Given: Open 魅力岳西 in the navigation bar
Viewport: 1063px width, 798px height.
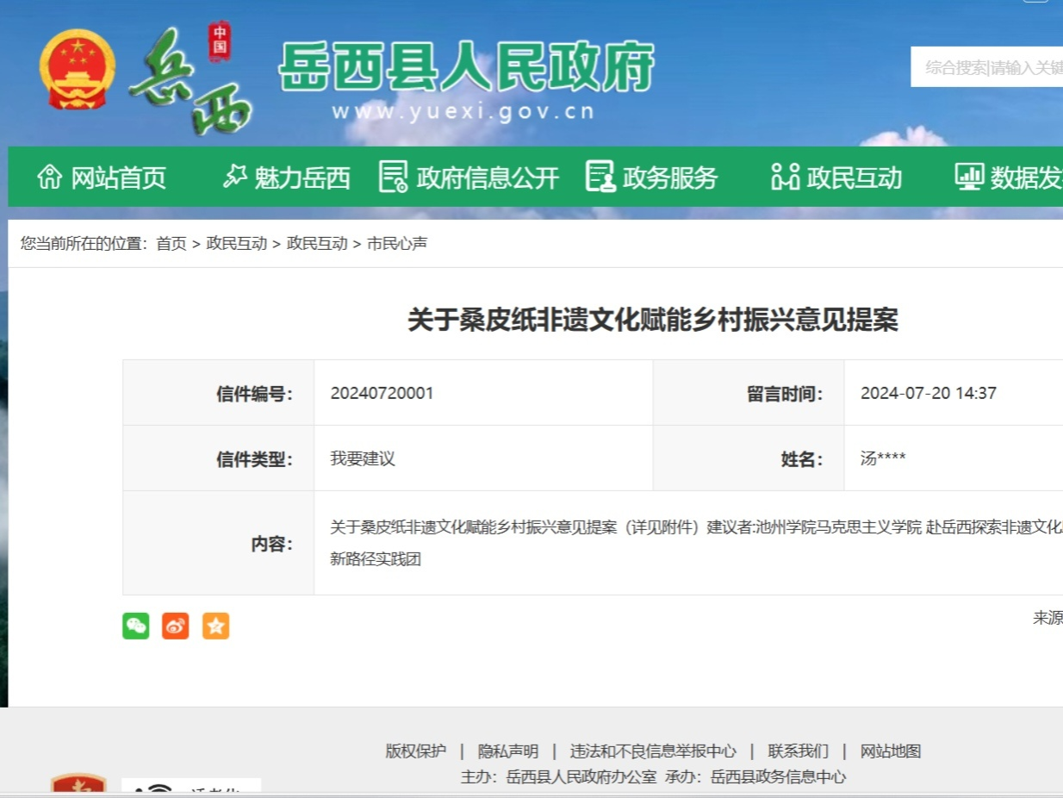Looking at the screenshot, I should (x=286, y=178).
